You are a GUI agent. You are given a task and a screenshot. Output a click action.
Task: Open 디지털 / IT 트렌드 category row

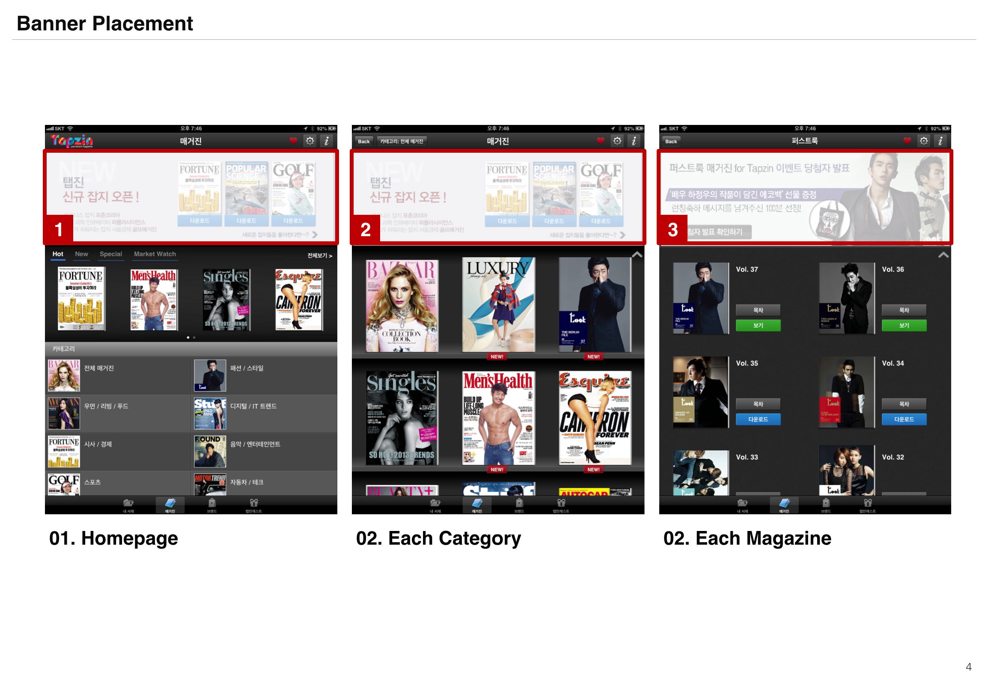pyautogui.click(x=264, y=413)
